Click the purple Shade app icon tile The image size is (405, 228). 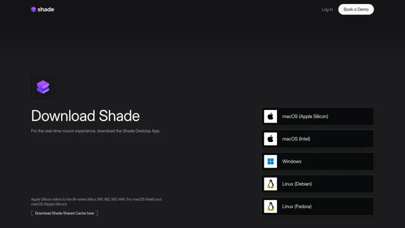tap(43, 87)
